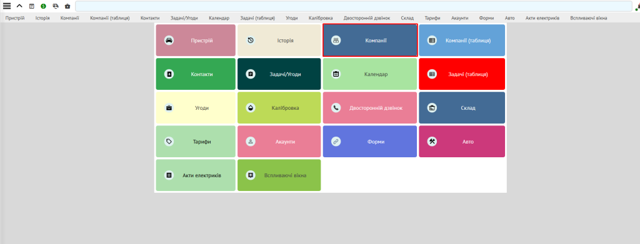Click the briefcase toolbar icon

coord(67,6)
